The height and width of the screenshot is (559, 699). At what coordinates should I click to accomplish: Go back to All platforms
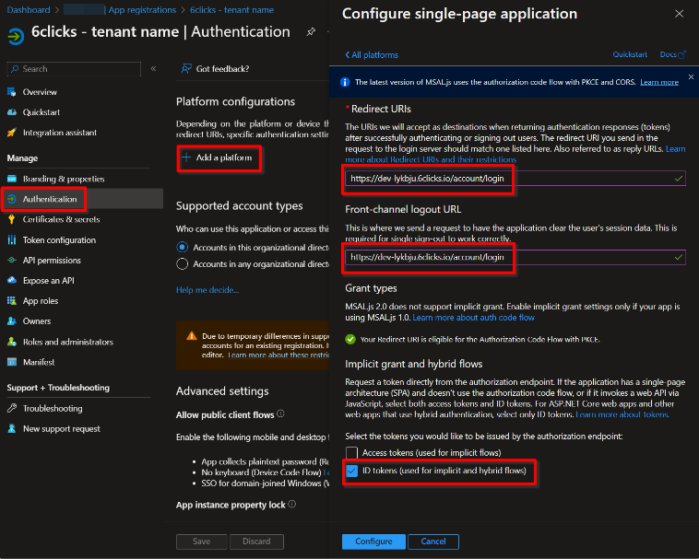pos(372,55)
